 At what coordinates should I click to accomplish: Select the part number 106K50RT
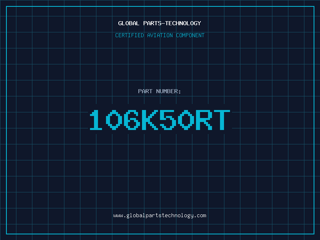click(x=160, y=120)
